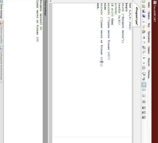The width and height of the screenshot is (158, 143).
Task: Click the Save All icon
Action: (x=144, y=16)
